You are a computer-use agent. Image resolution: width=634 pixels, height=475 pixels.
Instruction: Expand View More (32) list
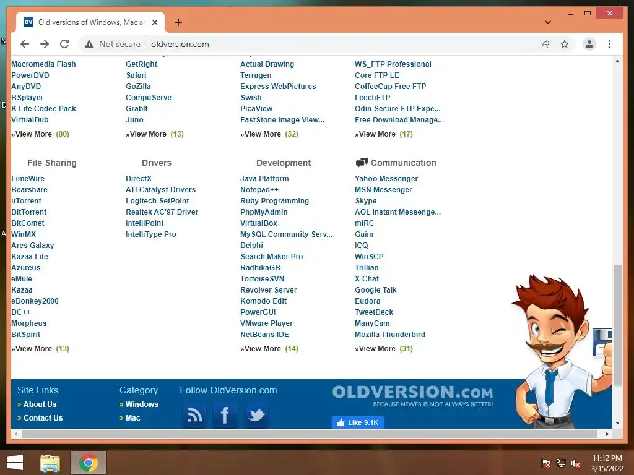click(x=269, y=134)
